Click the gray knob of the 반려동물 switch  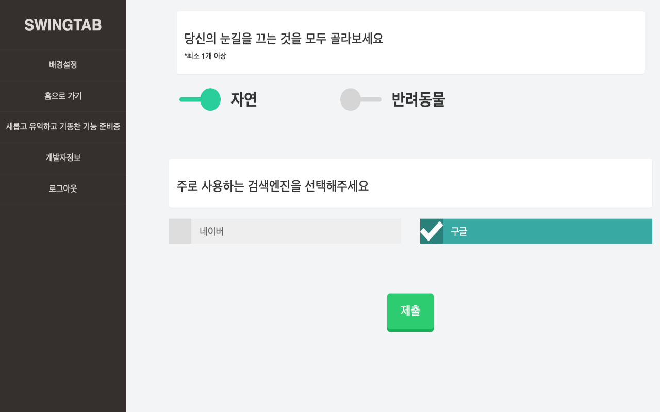352,99
